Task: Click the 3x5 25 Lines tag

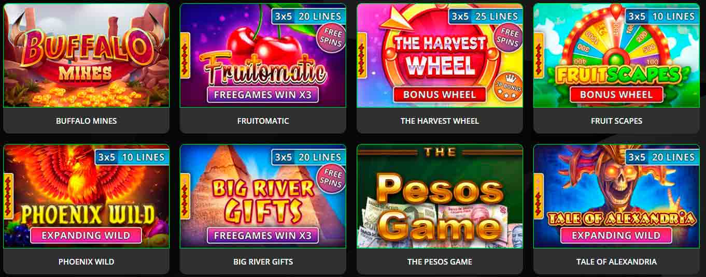Action: [x=485, y=17]
